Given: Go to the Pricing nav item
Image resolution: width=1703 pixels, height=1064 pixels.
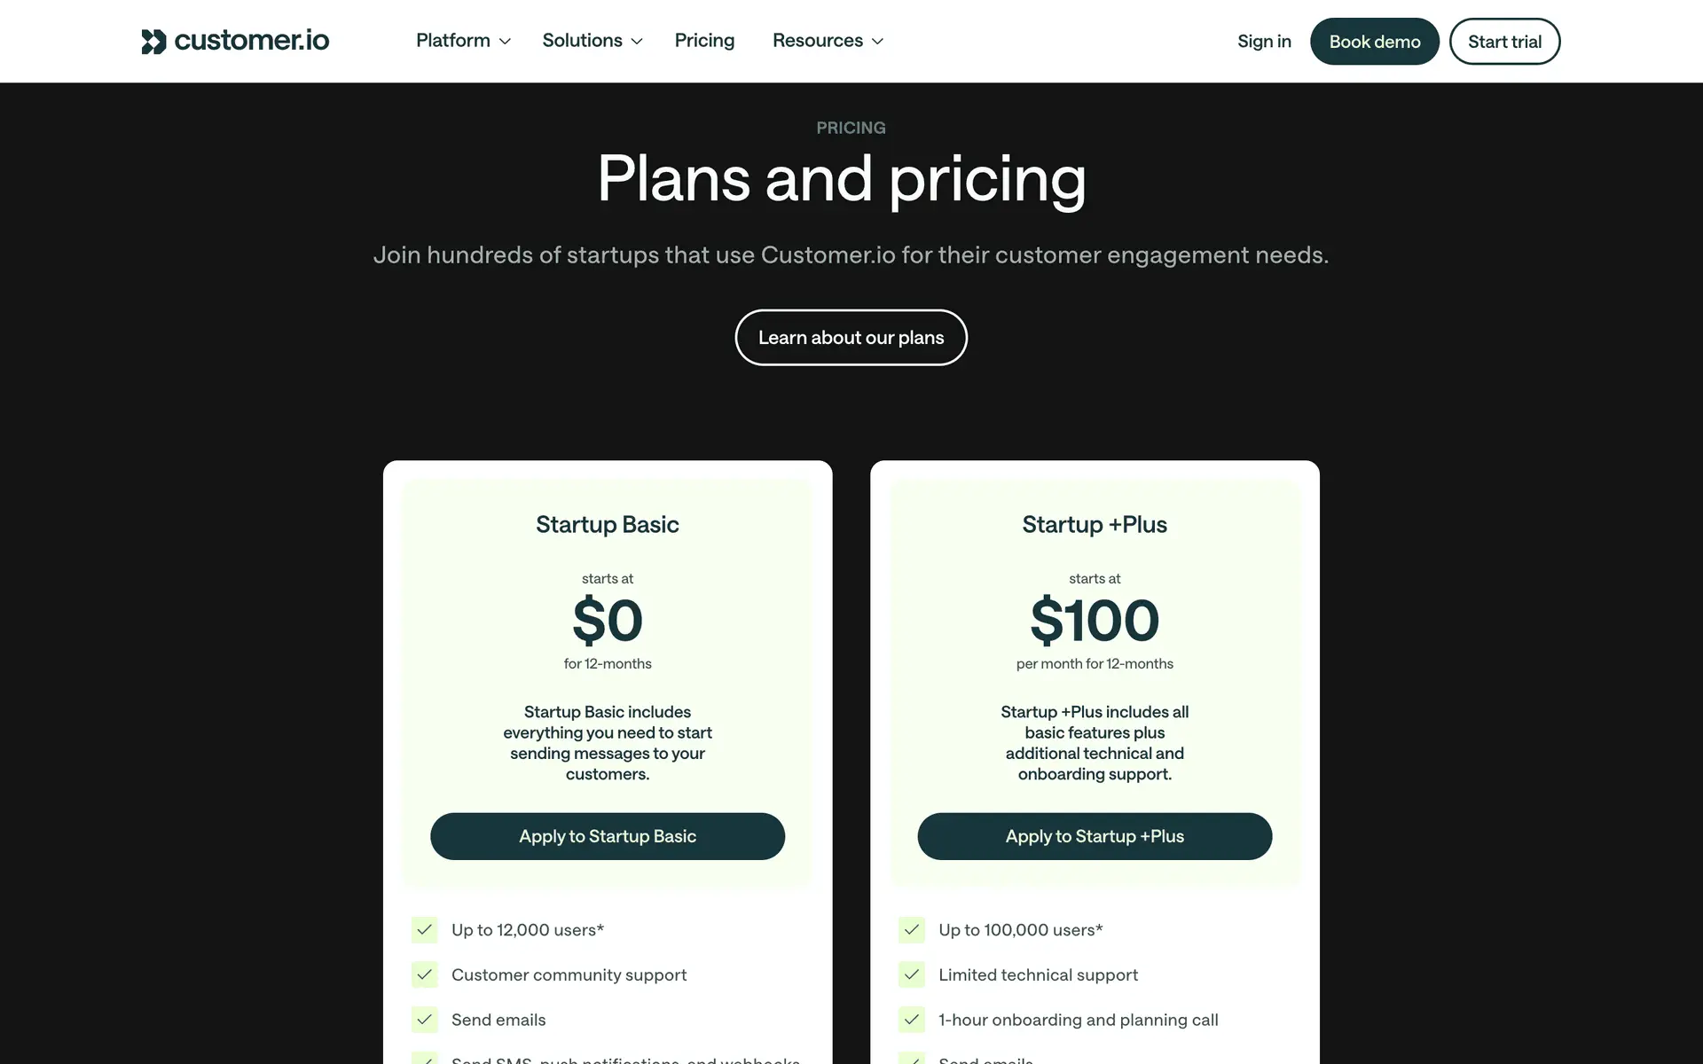Looking at the screenshot, I should pyautogui.click(x=704, y=41).
